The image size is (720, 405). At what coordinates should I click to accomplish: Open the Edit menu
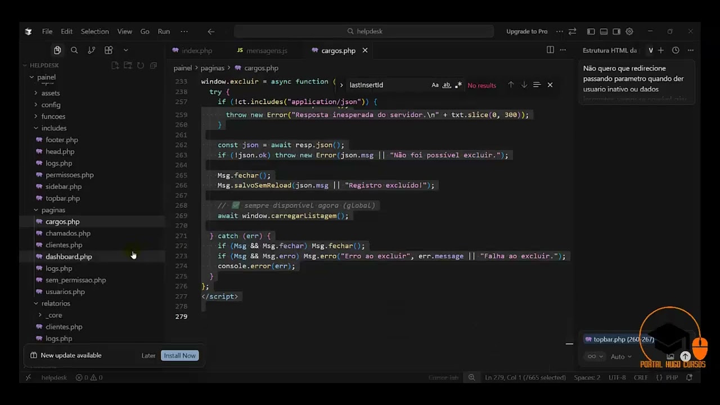pyautogui.click(x=66, y=31)
